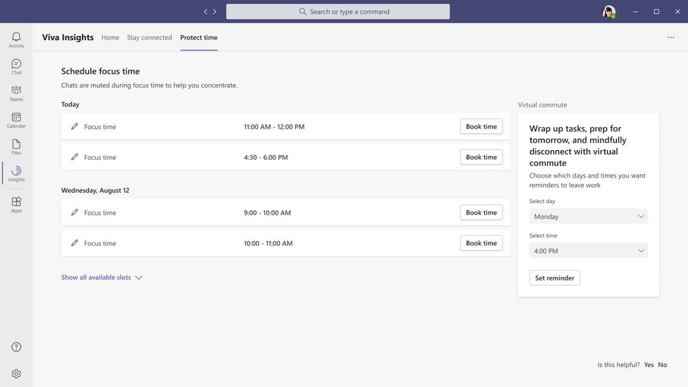Click the Help question mark icon
688x387 pixels.
tap(17, 347)
